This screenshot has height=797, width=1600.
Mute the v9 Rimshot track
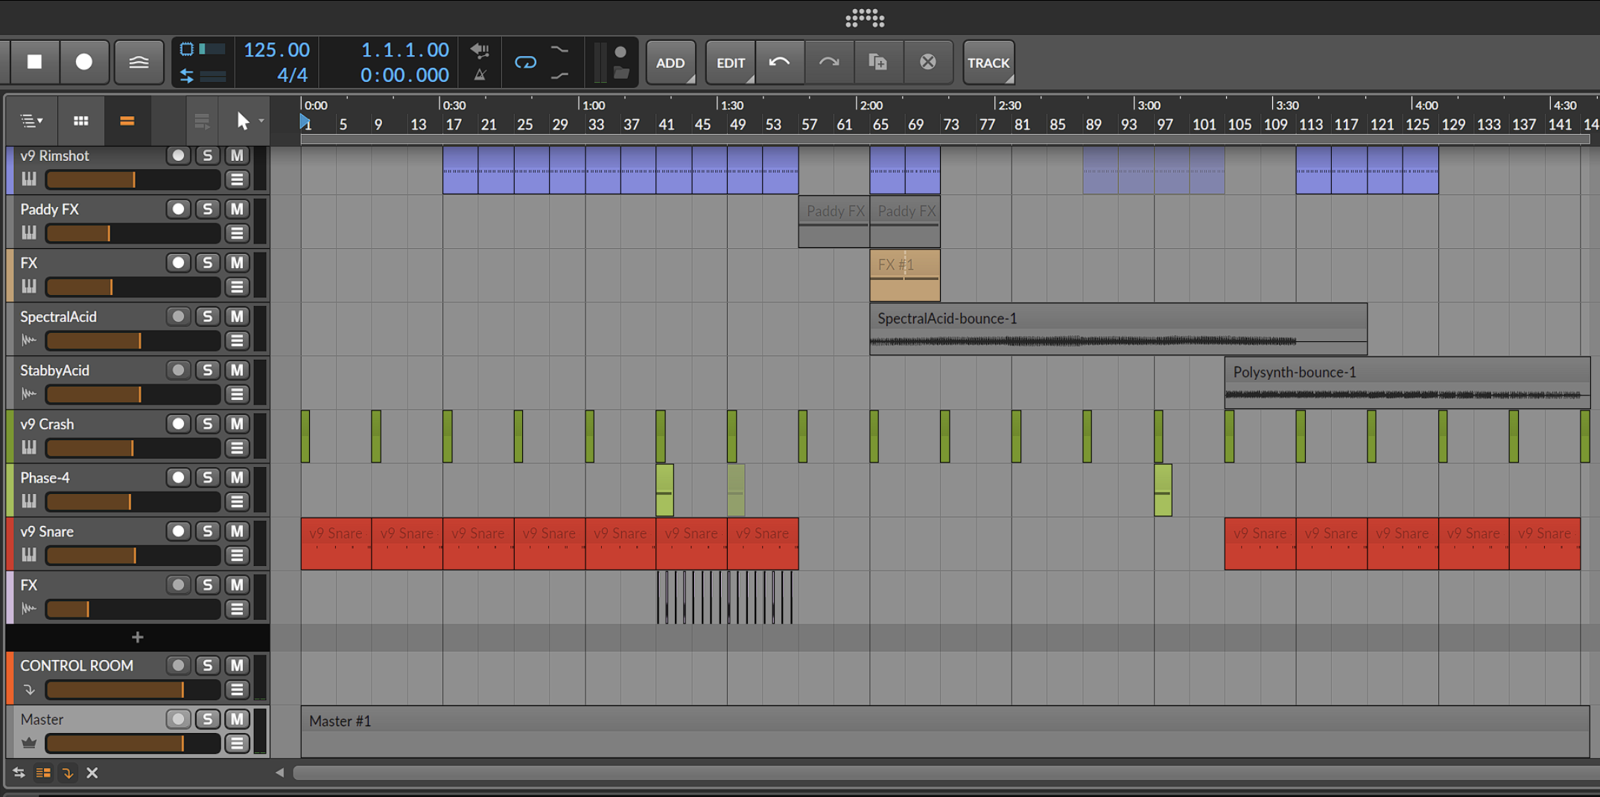pyautogui.click(x=237, y=156)
